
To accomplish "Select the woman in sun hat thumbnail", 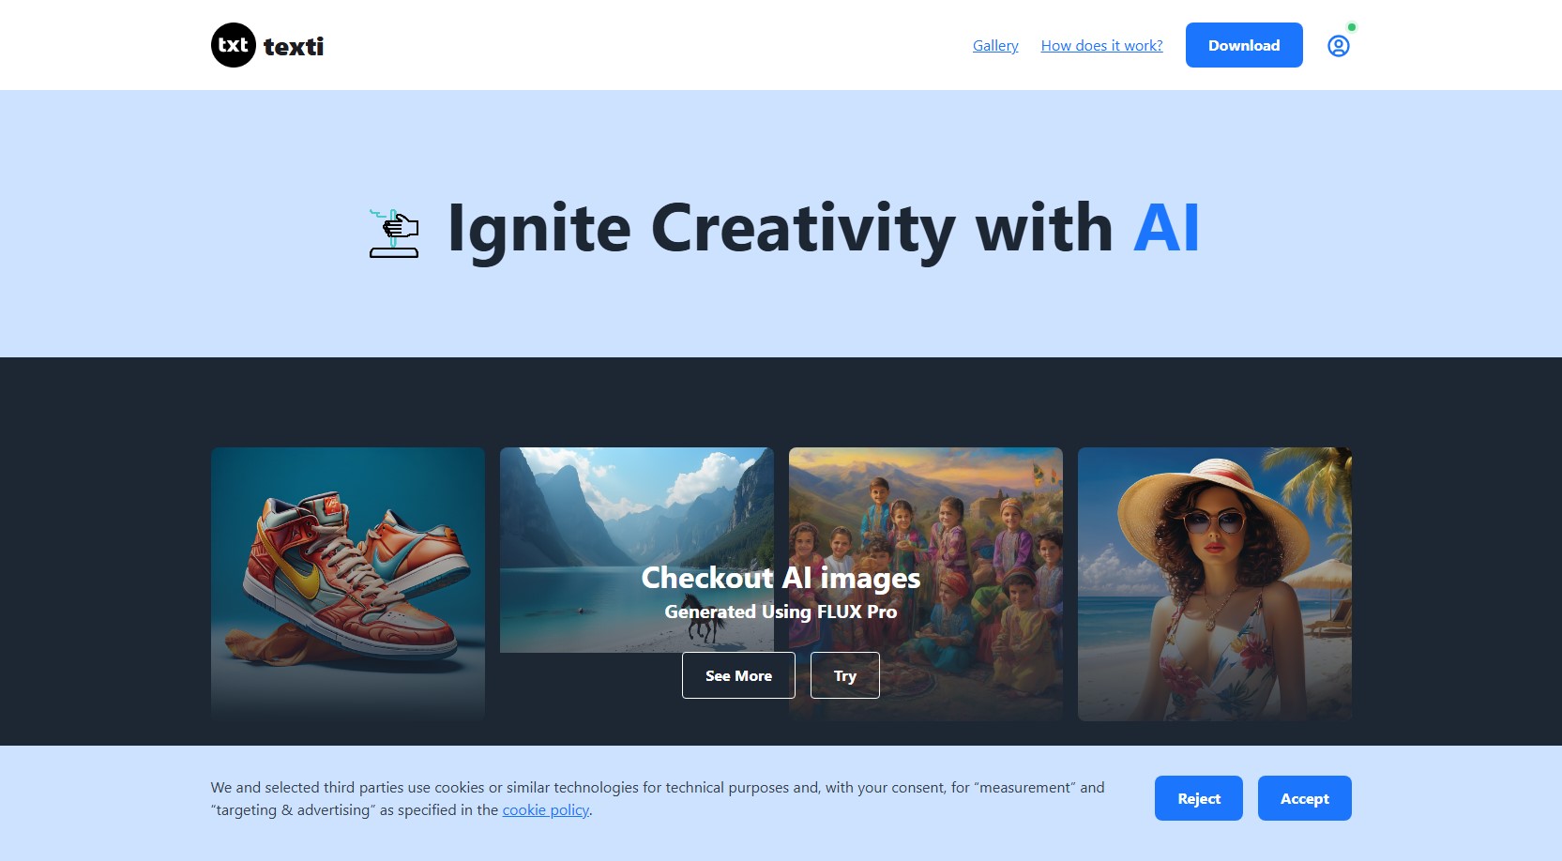I will pos(1215,584).
